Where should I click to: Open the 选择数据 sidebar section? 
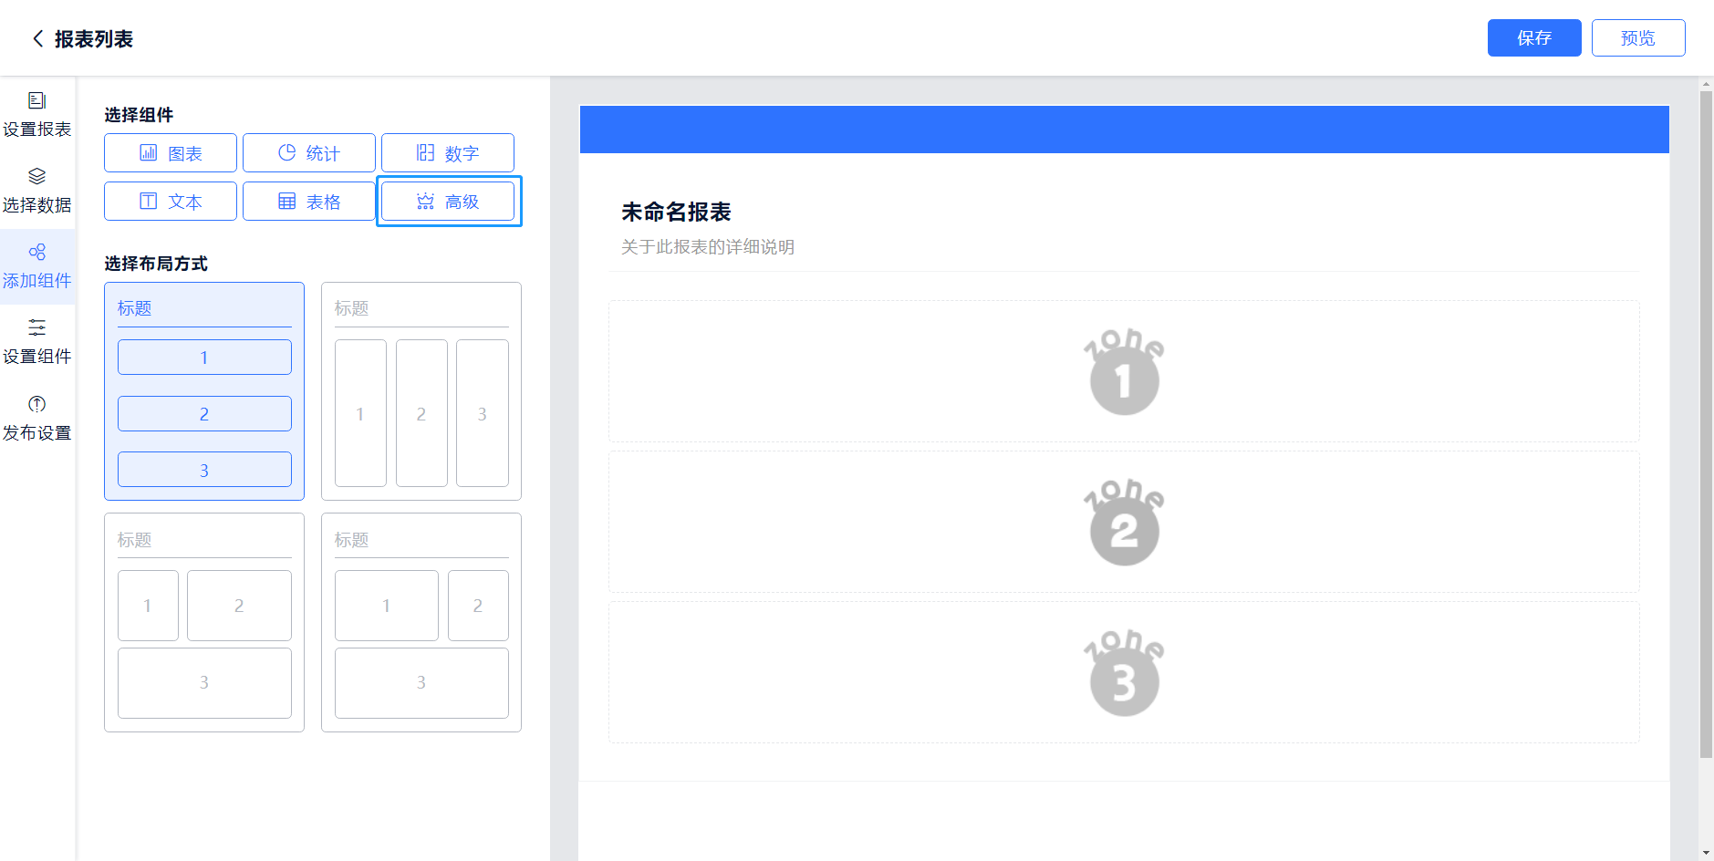[37, 190]
